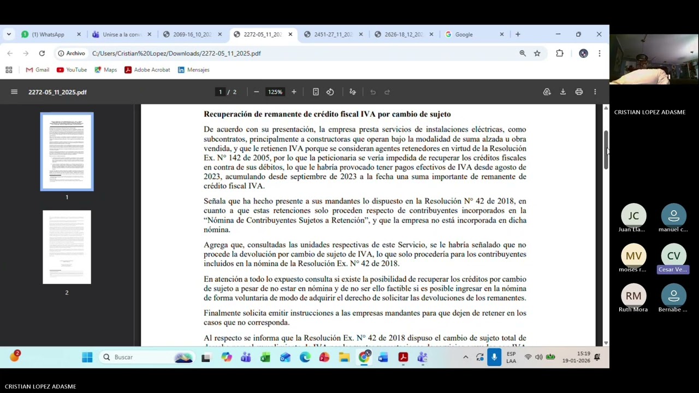Switch to the 2069-16_10 PDF tab

(192, 34)
